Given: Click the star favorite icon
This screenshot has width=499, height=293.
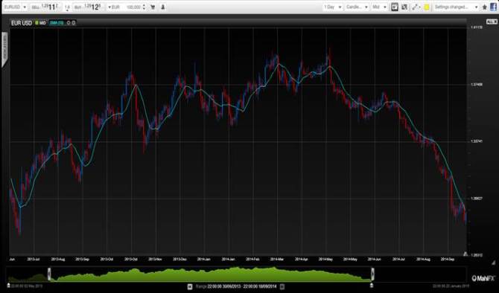Looking at the screenshot, I should click(485, 7).
